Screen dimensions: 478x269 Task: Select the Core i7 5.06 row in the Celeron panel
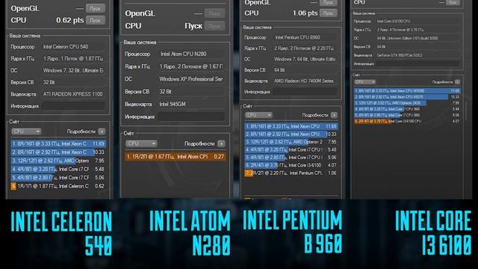58,178
